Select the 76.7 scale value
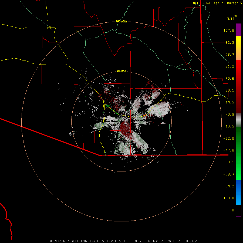This screenshot has height=243, width=243. click(230, 54)
